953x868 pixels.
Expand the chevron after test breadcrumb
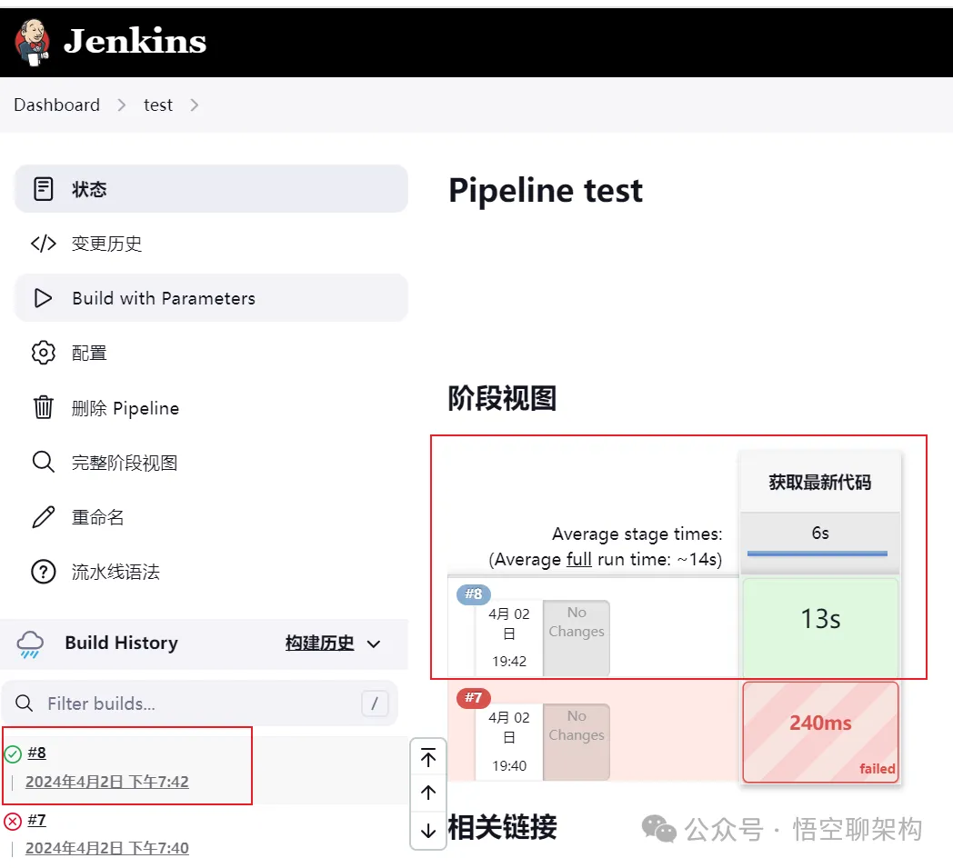194,105
